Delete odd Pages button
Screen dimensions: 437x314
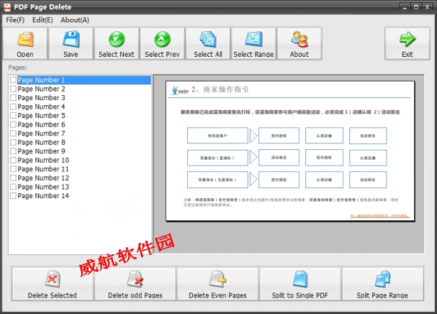135,283
